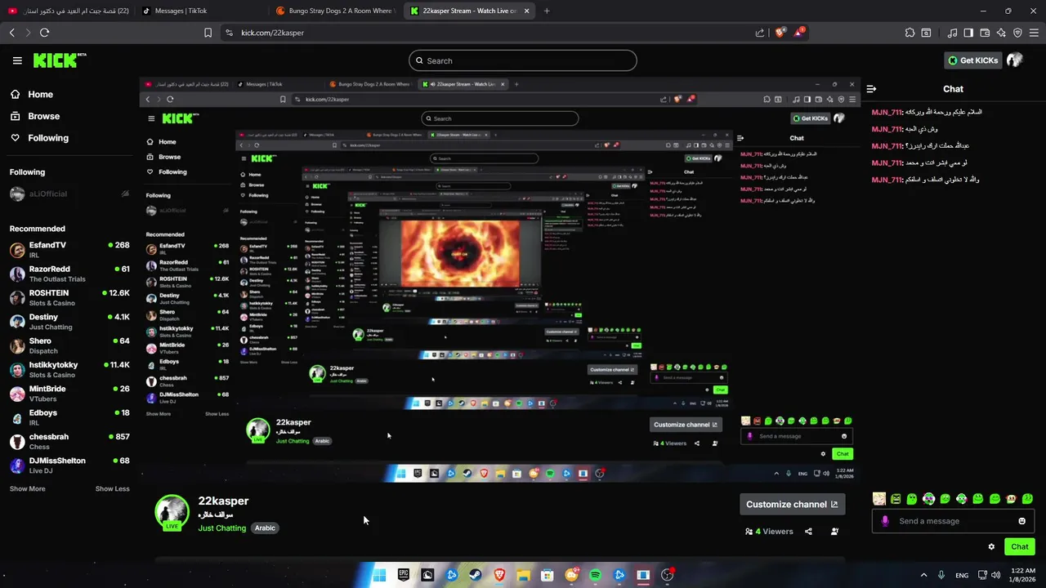Click the Kick search box
The height and width of the screenshot is (588, 1046).
(x=523, y=60)
